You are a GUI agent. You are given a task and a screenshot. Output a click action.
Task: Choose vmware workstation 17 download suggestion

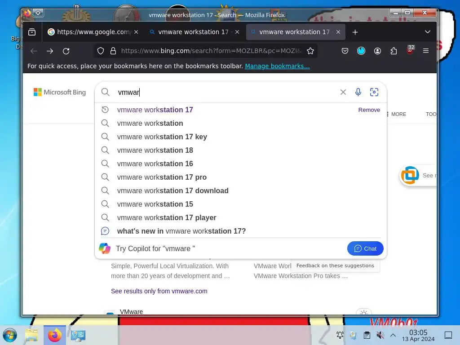pyautogui.click(x=241, y=190)
